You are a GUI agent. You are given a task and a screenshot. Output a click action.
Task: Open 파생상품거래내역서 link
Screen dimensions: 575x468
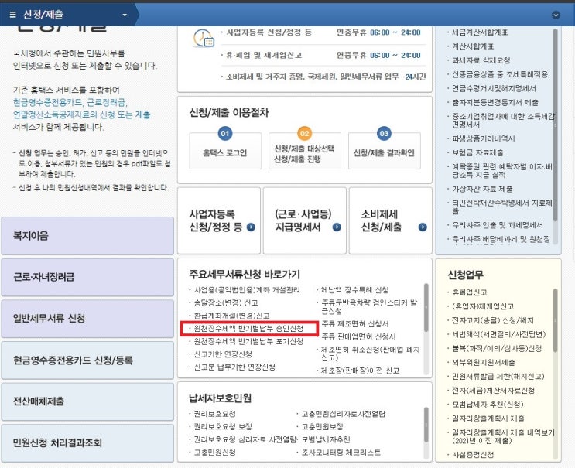coord(484,138)
